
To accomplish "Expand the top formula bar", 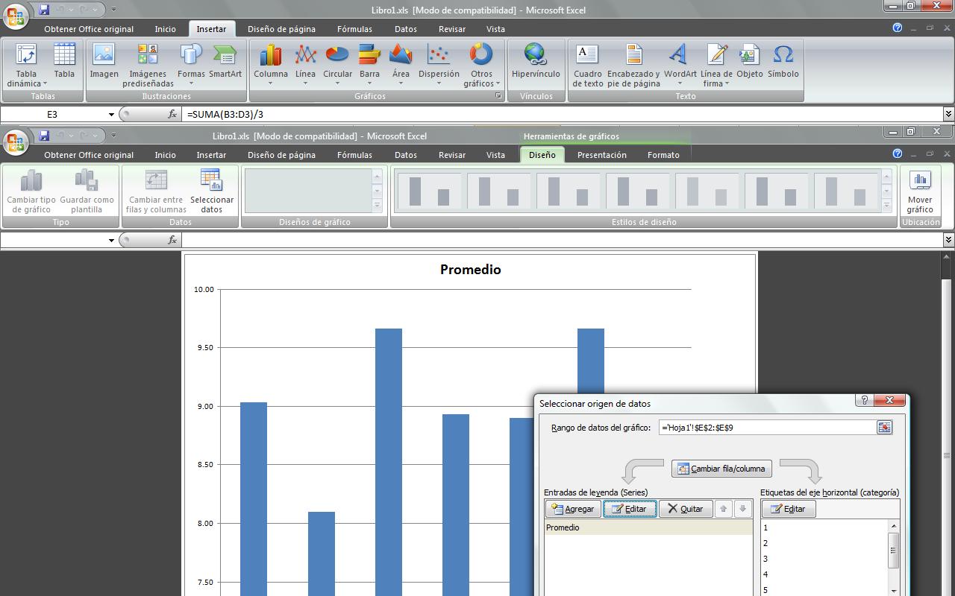I will click(x=948, y=115).
